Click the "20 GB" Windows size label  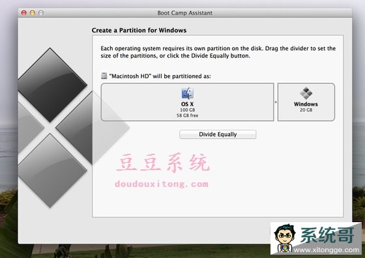306,110
